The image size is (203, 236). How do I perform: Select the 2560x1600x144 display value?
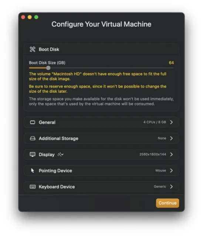click(153, 154)
